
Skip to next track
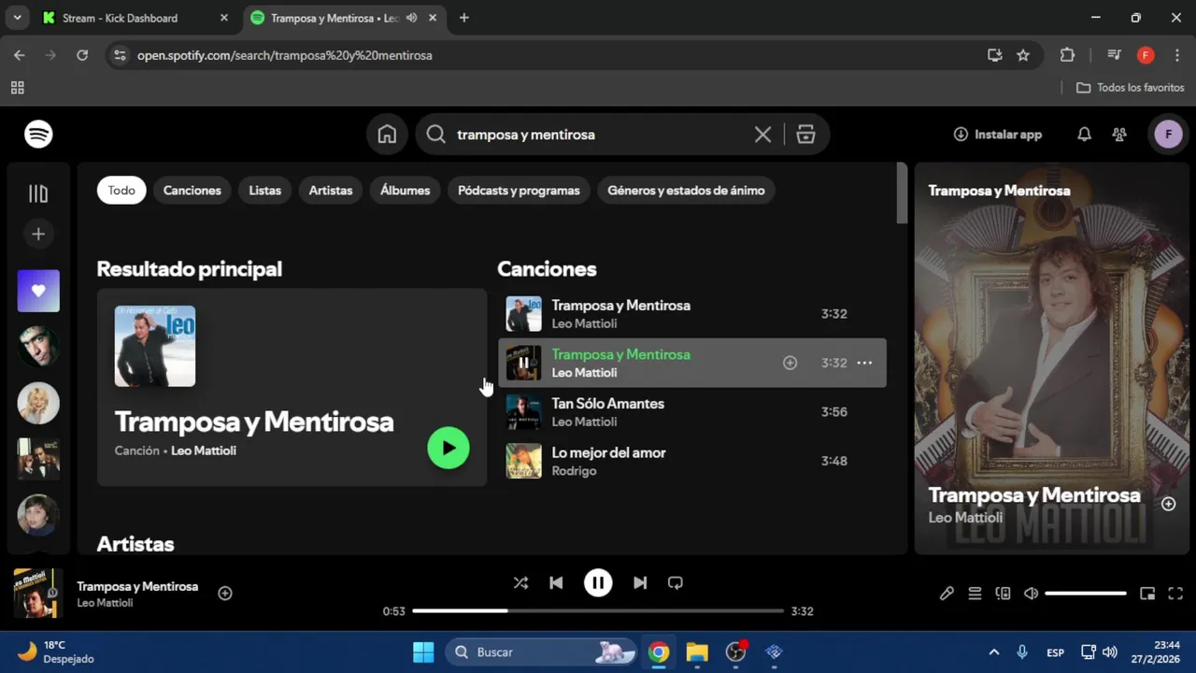640,582
